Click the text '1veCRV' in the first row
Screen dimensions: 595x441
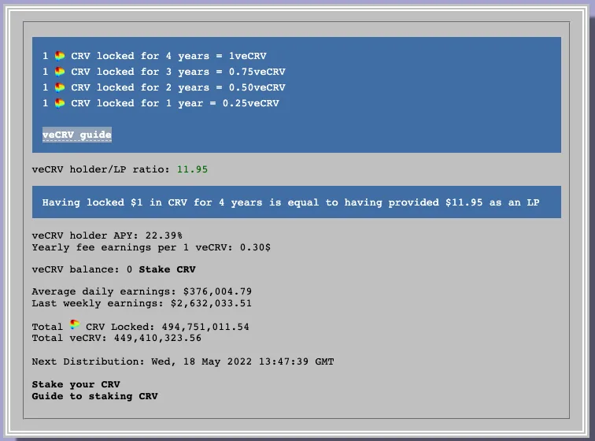tap(247, 56)
